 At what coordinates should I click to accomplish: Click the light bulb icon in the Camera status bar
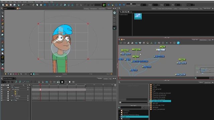(6, 74)
